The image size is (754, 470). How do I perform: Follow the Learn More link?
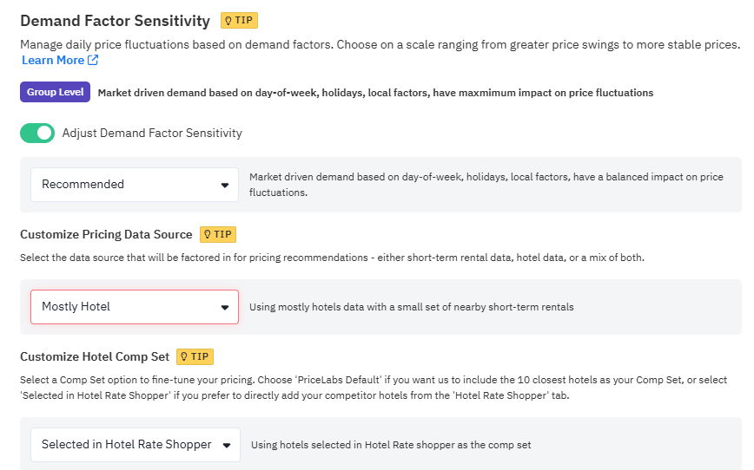pos(53,60)
